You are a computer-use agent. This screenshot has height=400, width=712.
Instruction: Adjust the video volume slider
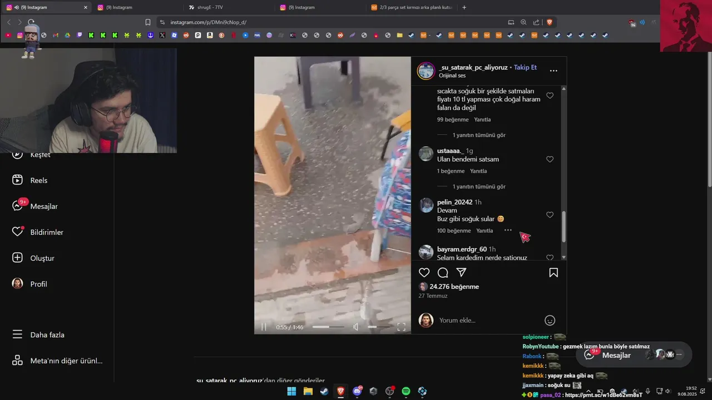[x=379, y=327]
